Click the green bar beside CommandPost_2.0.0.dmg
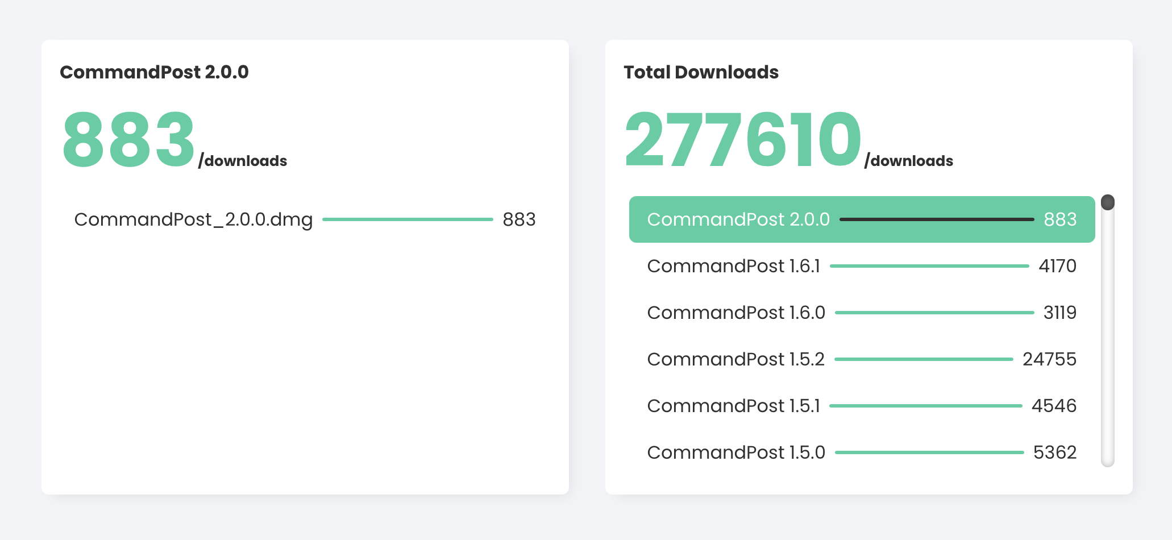 coord(408,219)
